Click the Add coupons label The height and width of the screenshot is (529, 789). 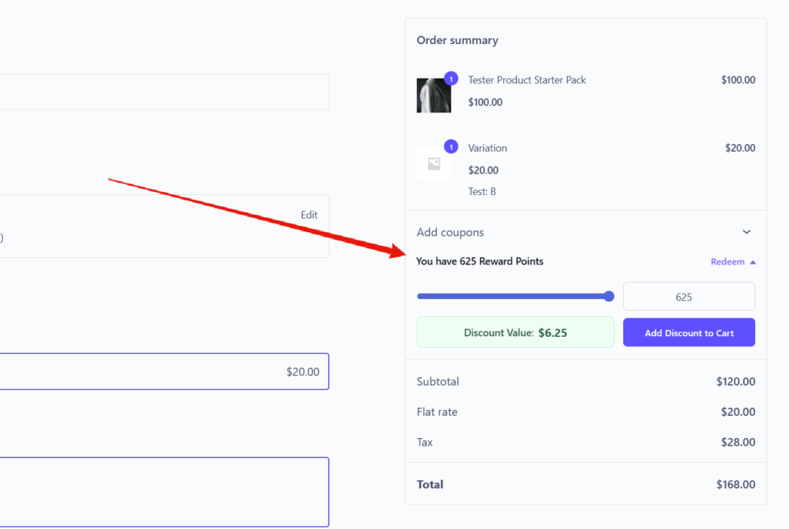pos(450,232)
